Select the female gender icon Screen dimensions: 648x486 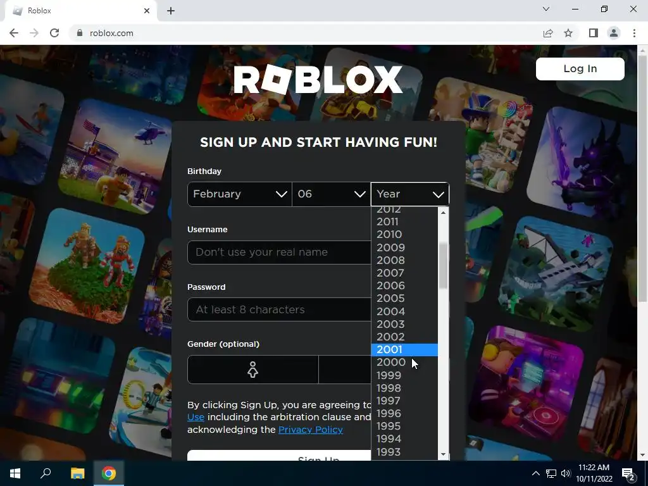pos(253,370)
